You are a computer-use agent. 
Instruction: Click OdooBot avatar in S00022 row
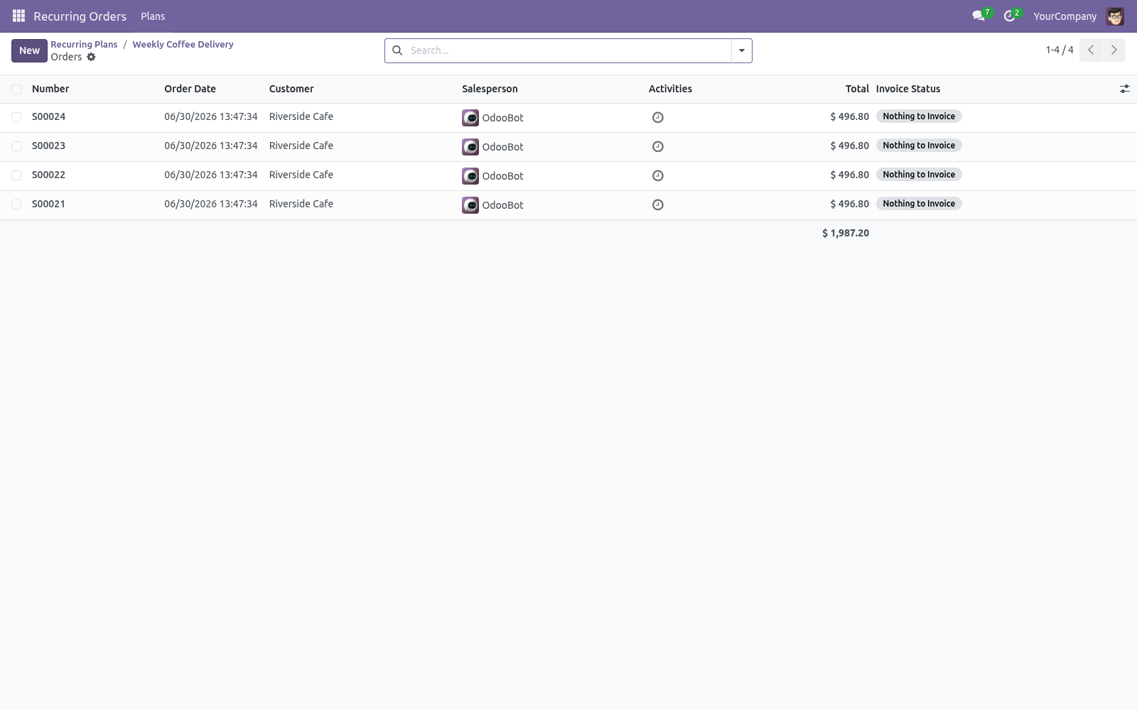pyautogui.click(x=470, y=175)
